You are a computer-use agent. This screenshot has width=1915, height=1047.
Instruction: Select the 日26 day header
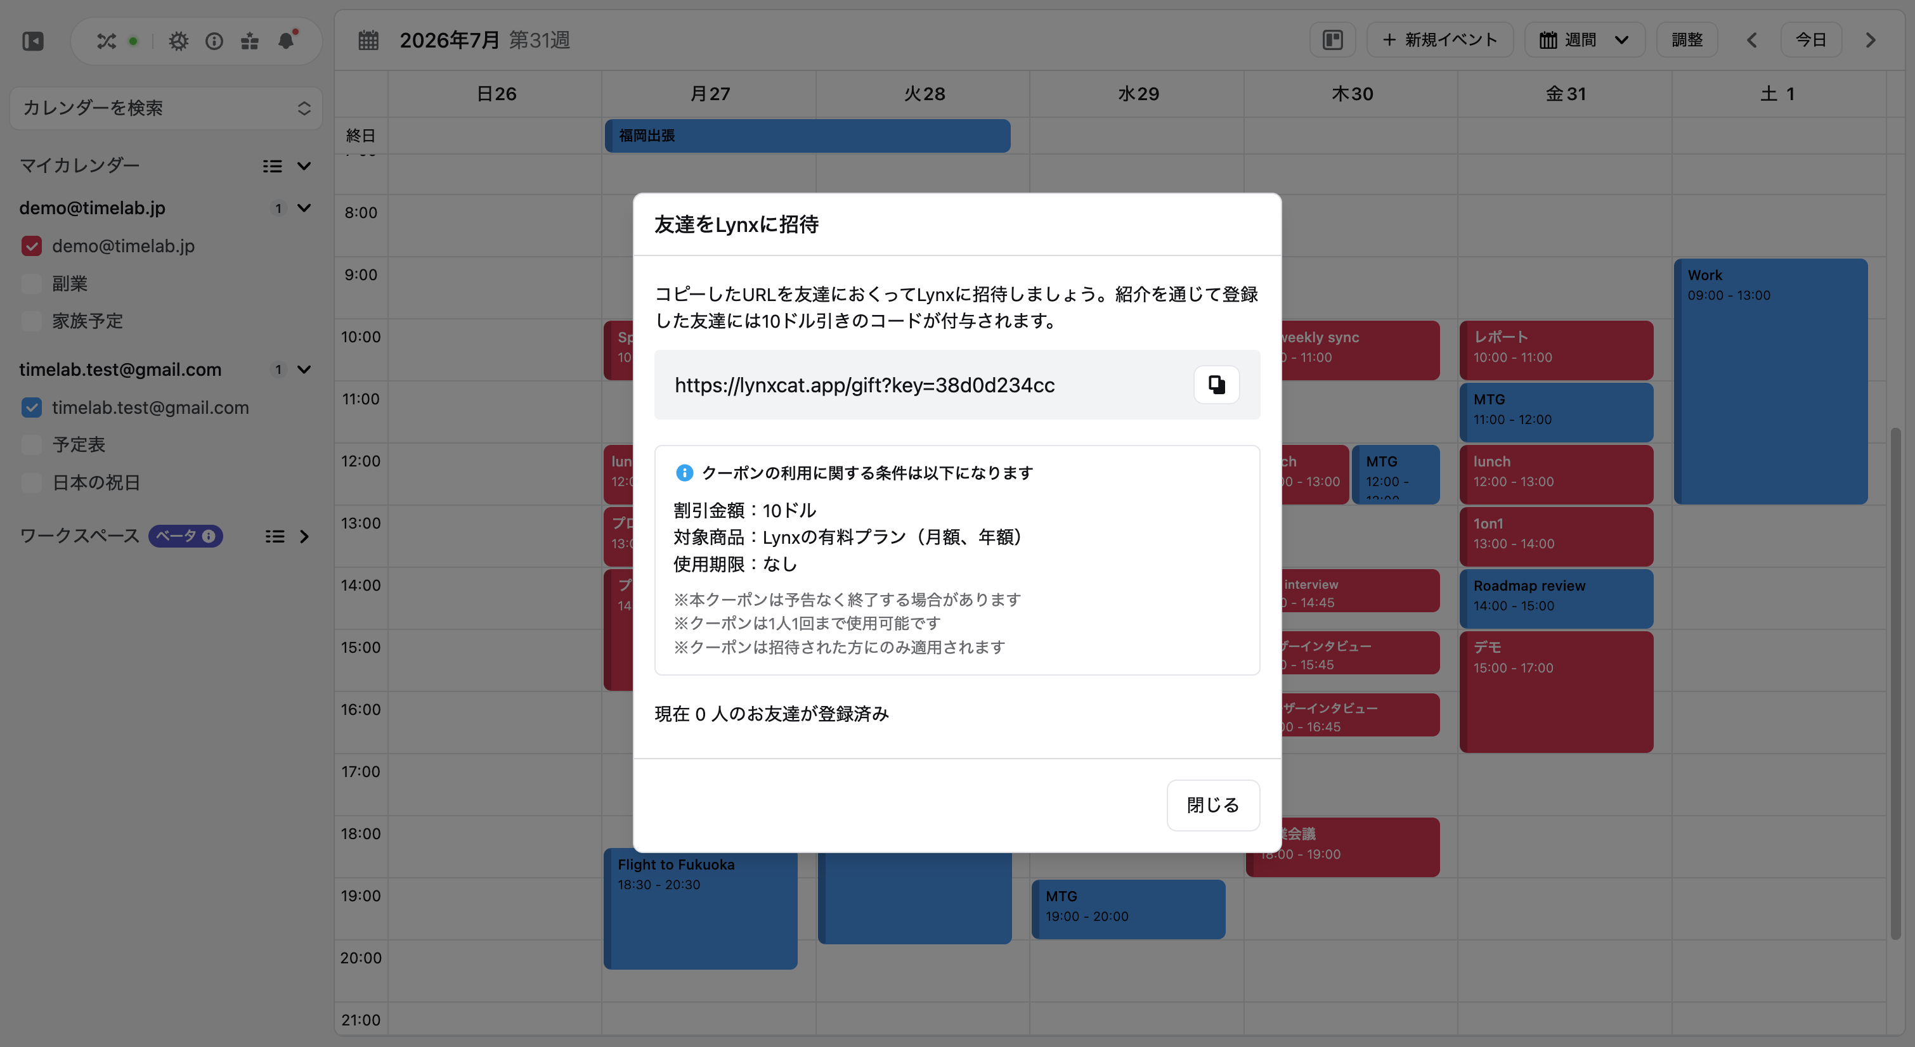[496, 94]
